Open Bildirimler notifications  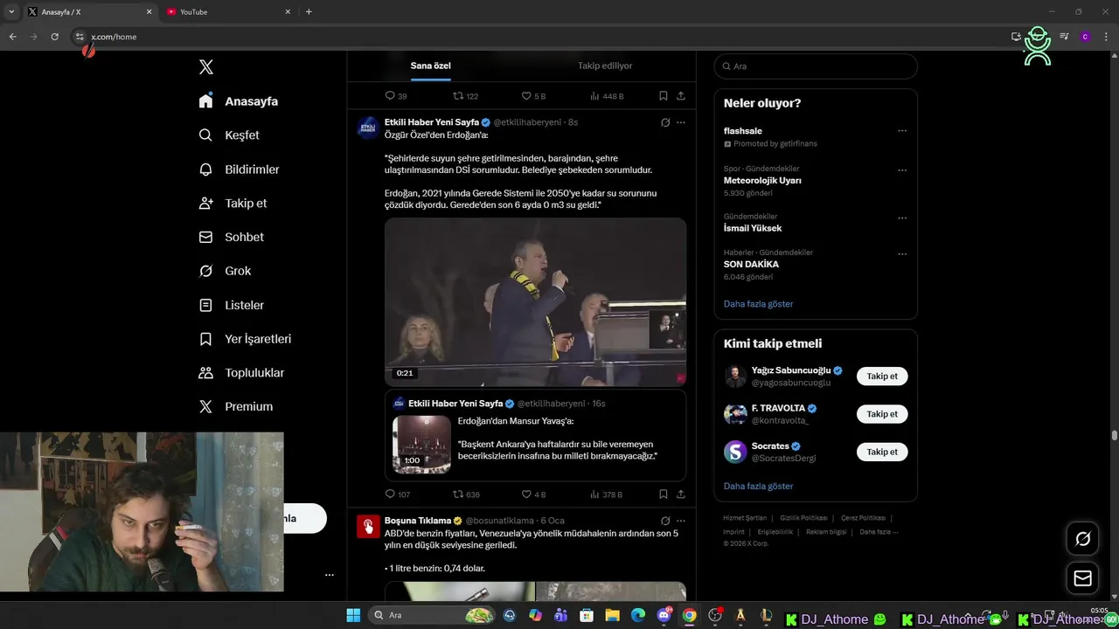click(x=239, y=169)
